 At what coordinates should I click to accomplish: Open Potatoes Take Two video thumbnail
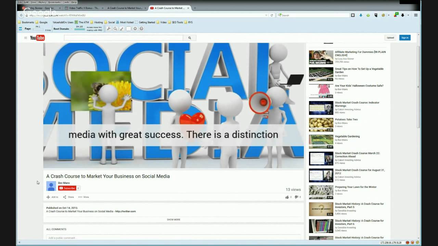321,125
